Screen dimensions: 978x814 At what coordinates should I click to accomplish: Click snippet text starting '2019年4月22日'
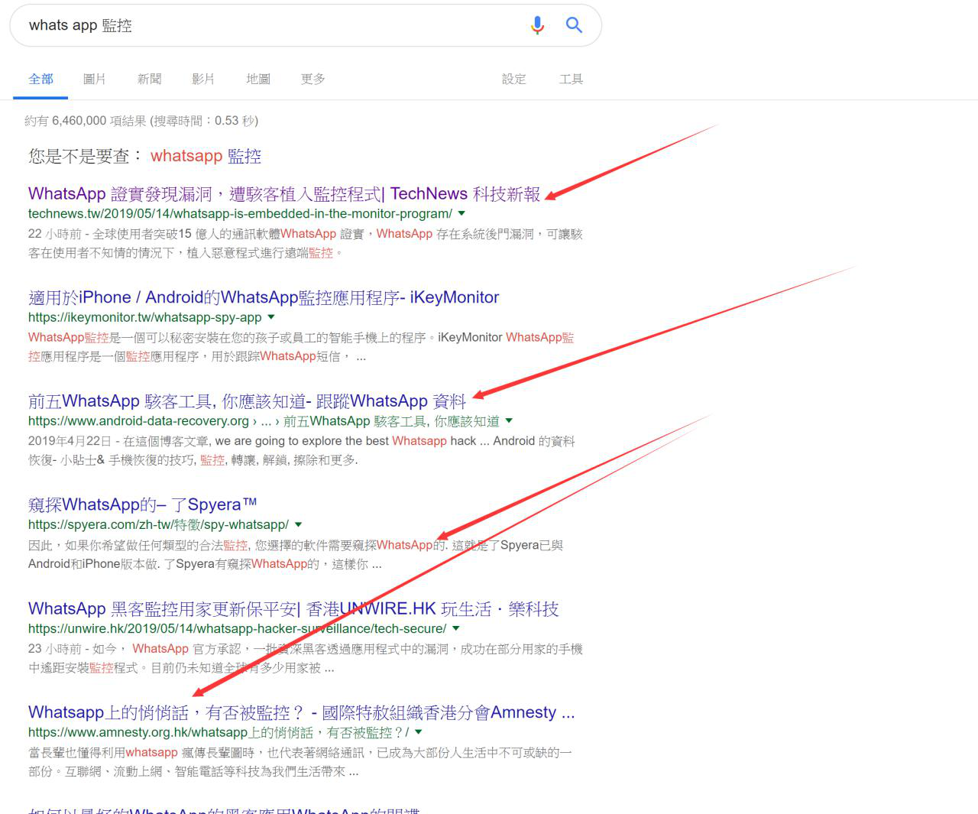coord(302,450)
